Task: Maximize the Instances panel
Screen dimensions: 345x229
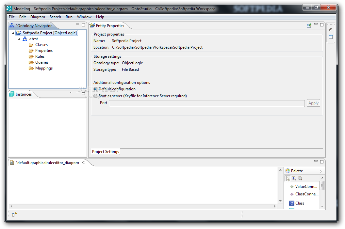Action: [83, 93]
